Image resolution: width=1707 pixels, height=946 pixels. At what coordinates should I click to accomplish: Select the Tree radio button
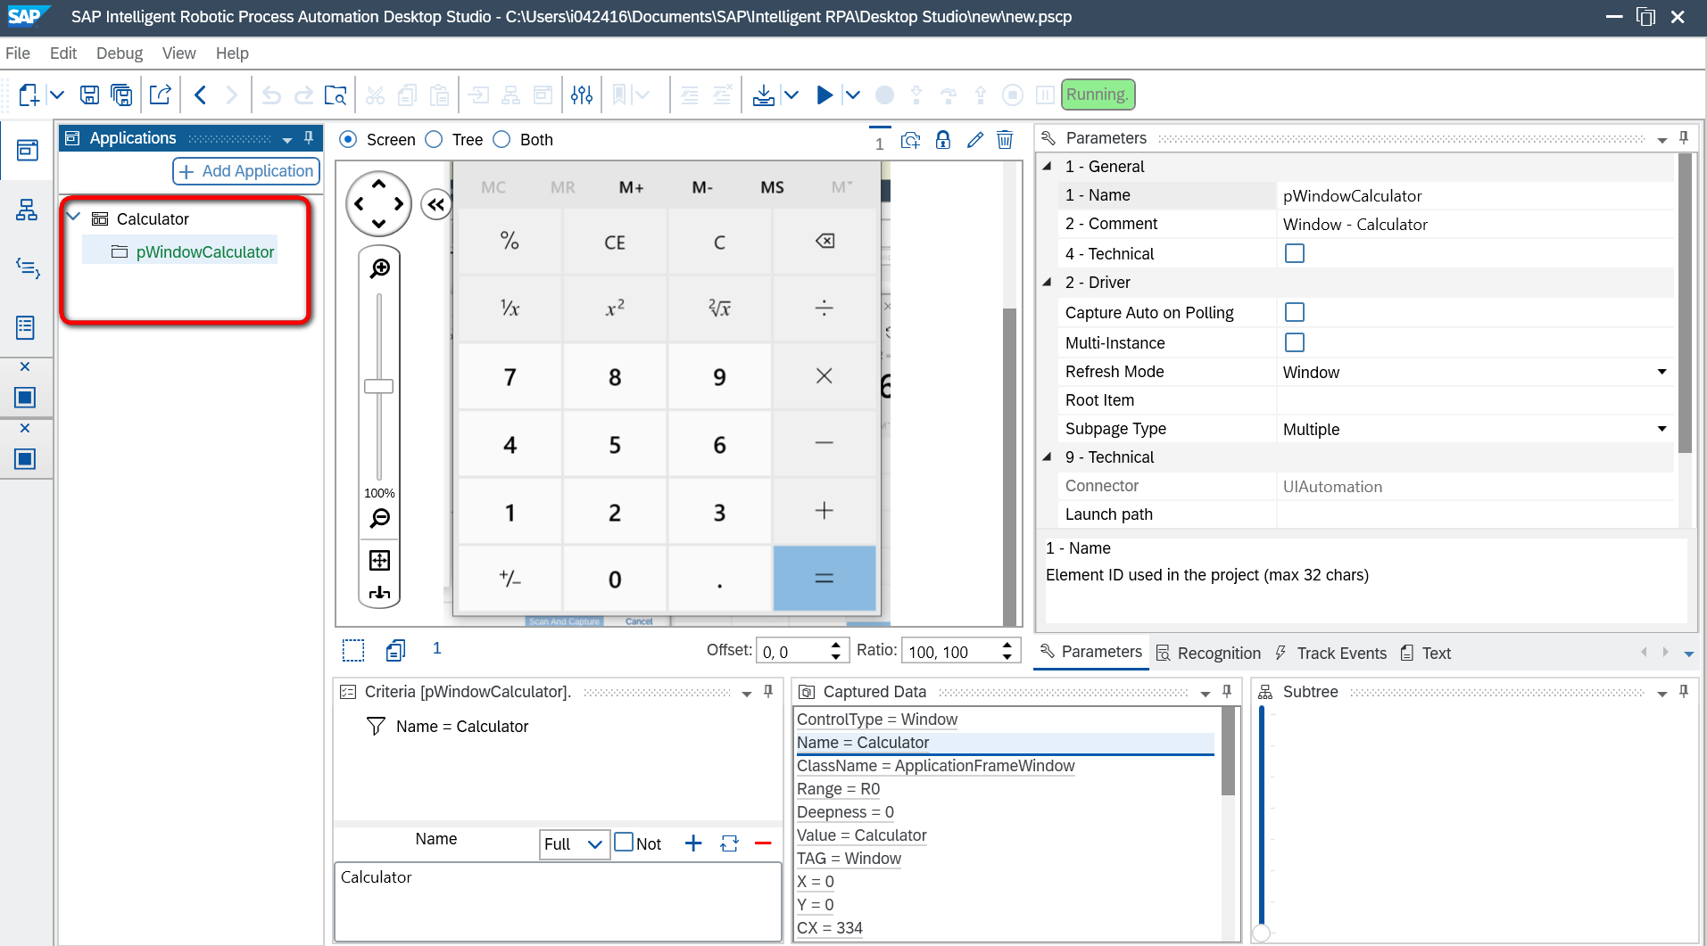(x=435, y=139)
